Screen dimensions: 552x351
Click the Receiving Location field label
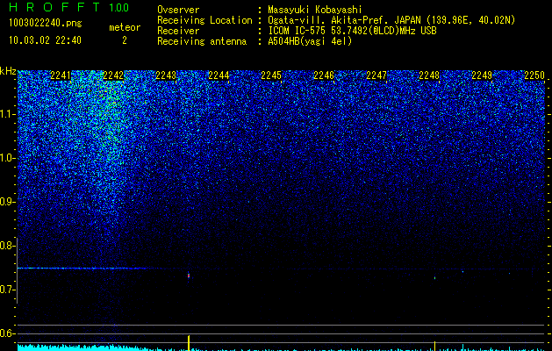(204, 20)
